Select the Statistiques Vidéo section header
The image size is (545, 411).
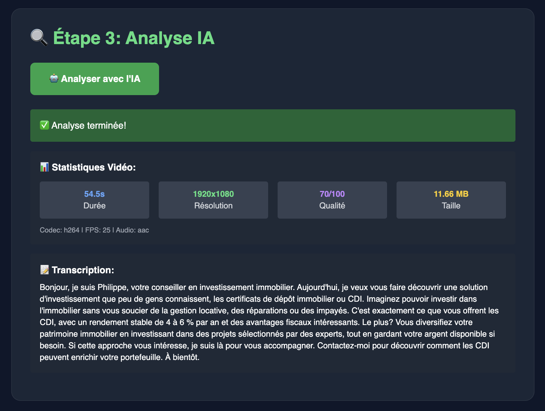[93, 167]
